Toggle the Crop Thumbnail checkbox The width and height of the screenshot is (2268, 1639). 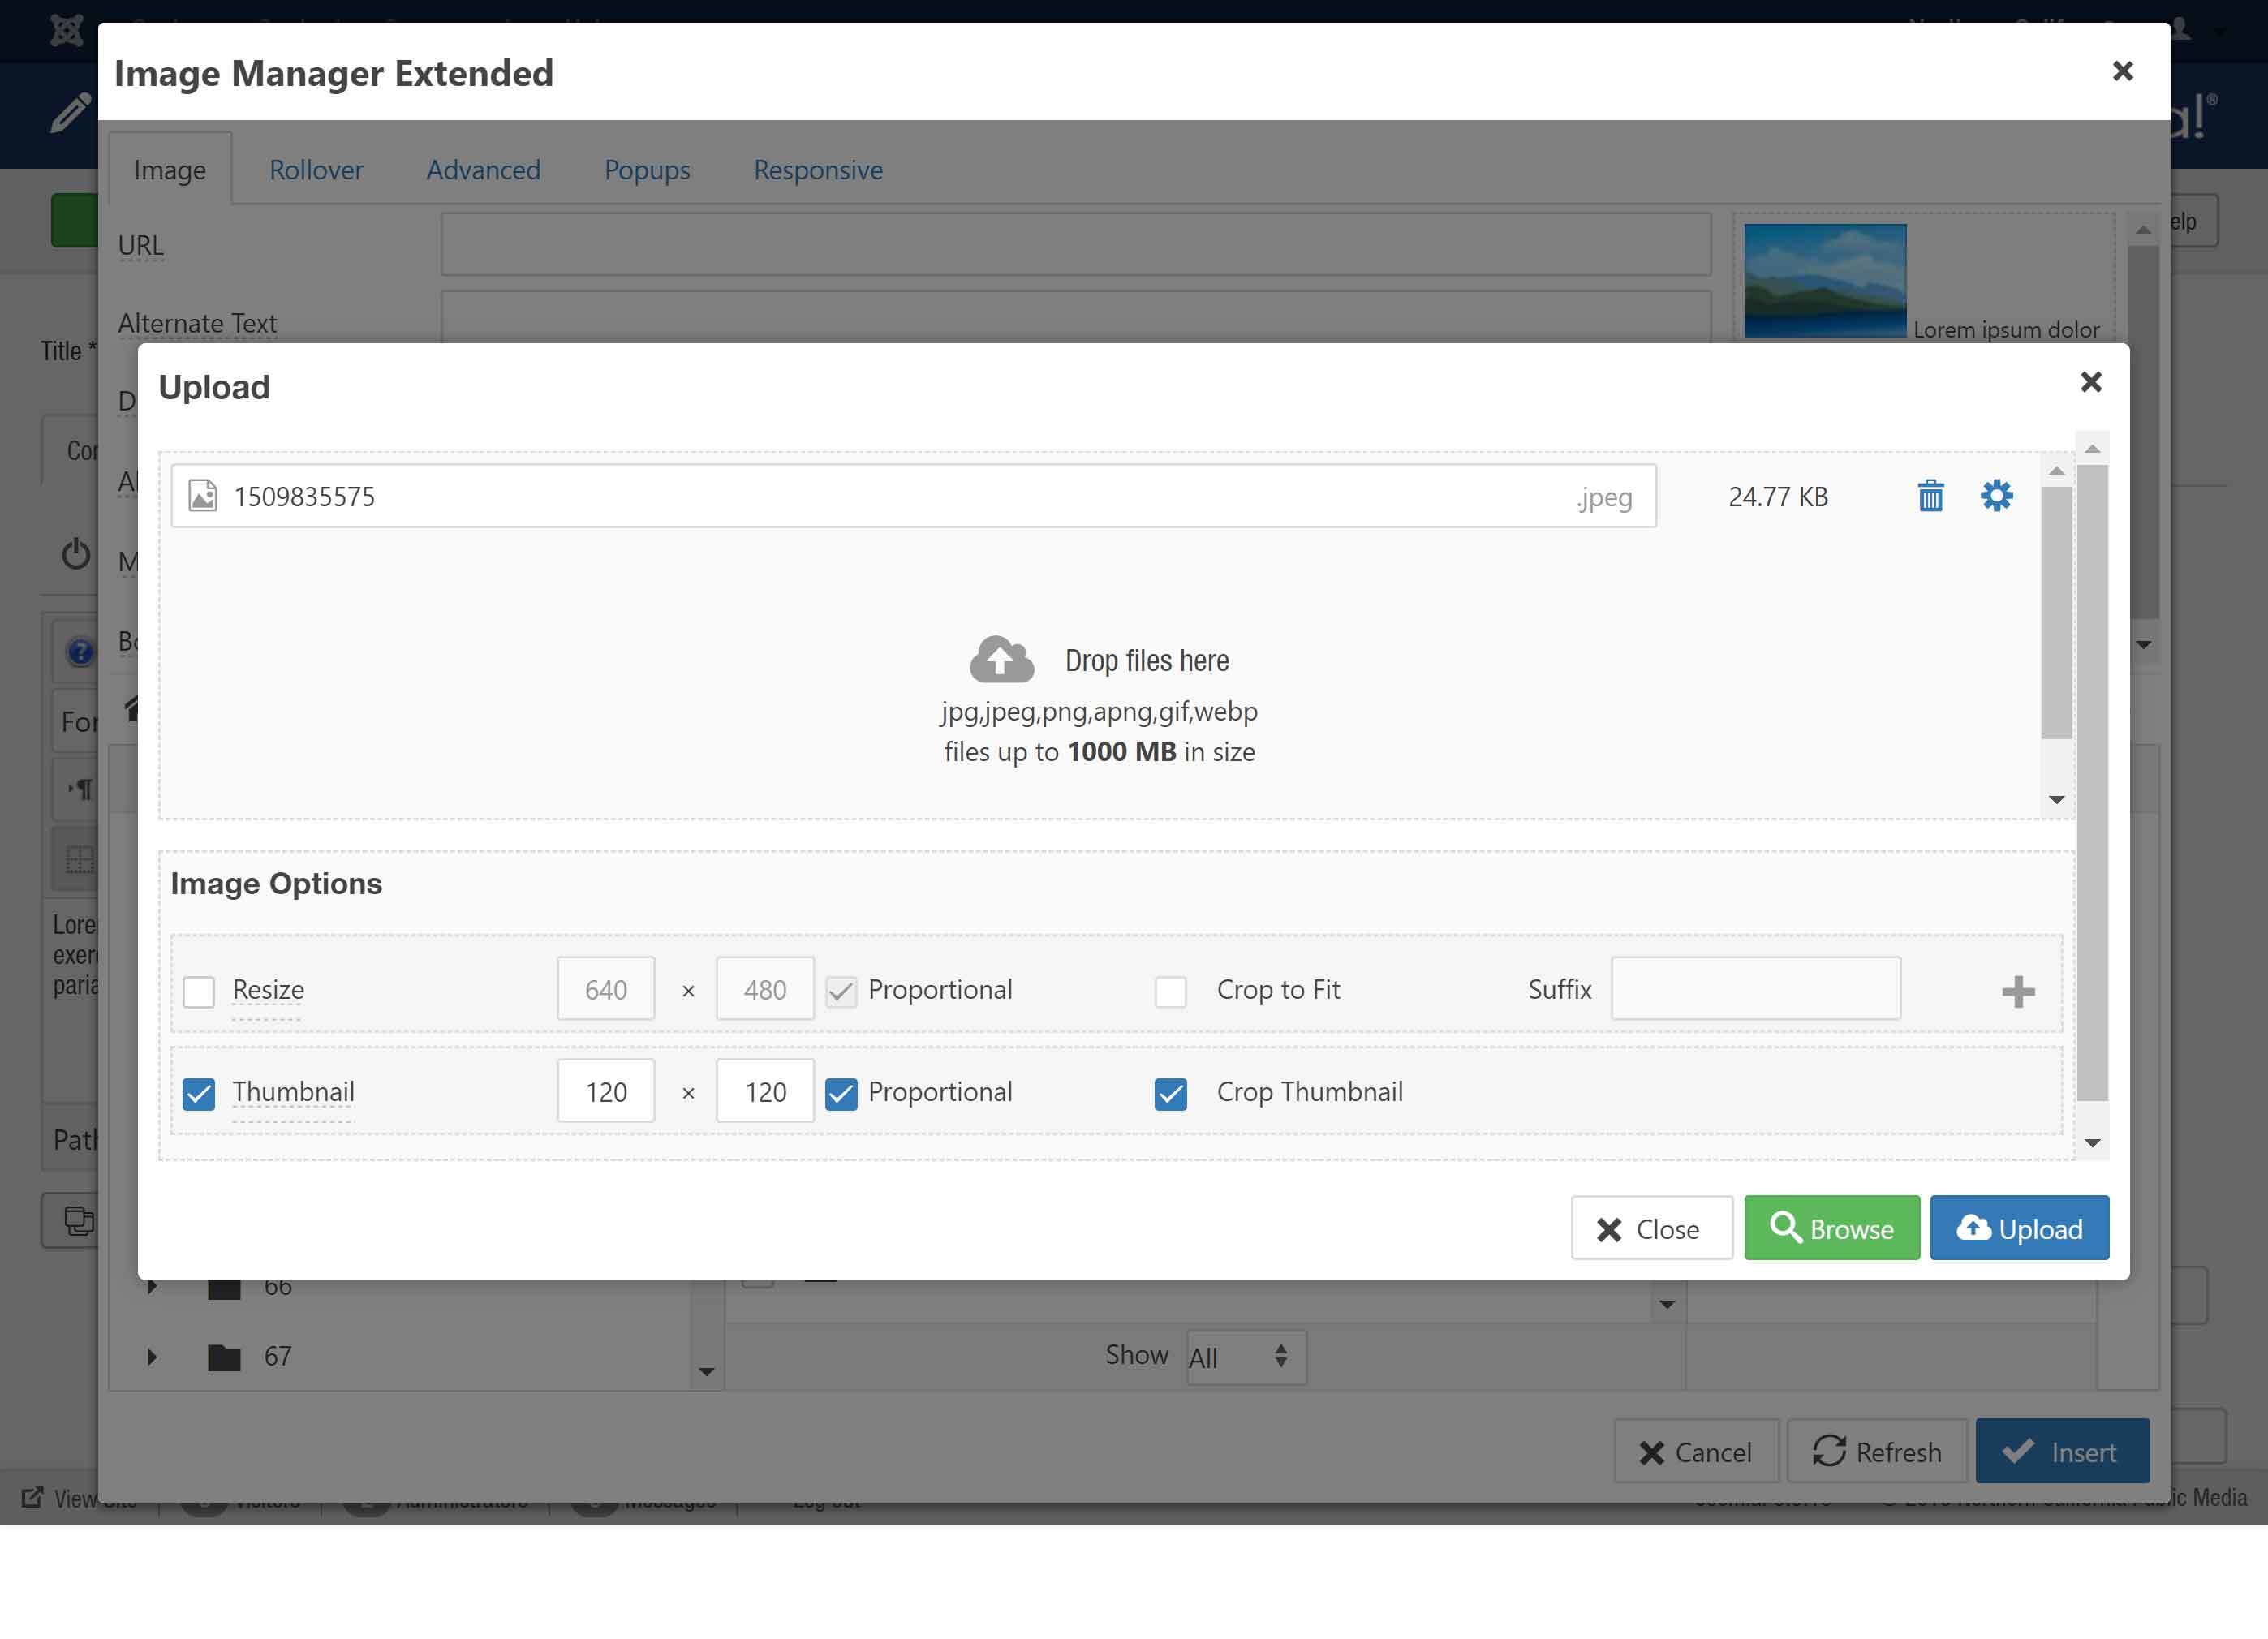[x=1170, y=1094]
